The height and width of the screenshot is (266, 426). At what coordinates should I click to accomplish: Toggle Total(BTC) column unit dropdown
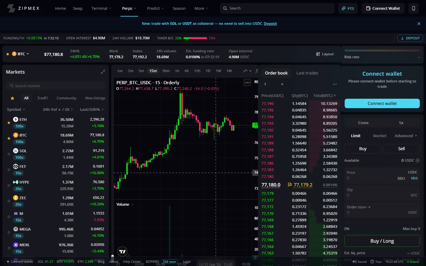click(x=325, y=96)
